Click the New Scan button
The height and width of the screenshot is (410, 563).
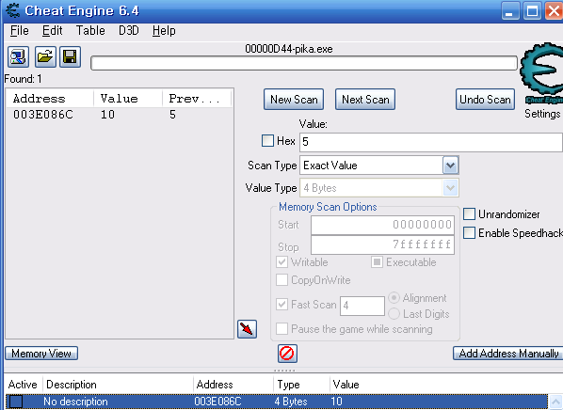pos(294,100)
